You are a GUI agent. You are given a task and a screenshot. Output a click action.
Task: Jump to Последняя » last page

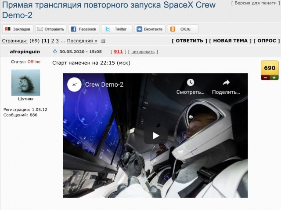point(82,41)
